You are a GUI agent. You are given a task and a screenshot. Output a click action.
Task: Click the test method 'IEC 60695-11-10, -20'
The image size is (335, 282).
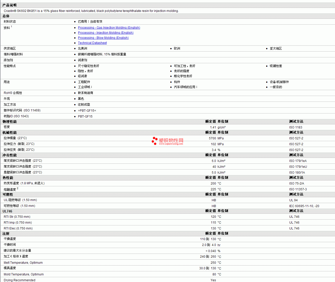304,206
